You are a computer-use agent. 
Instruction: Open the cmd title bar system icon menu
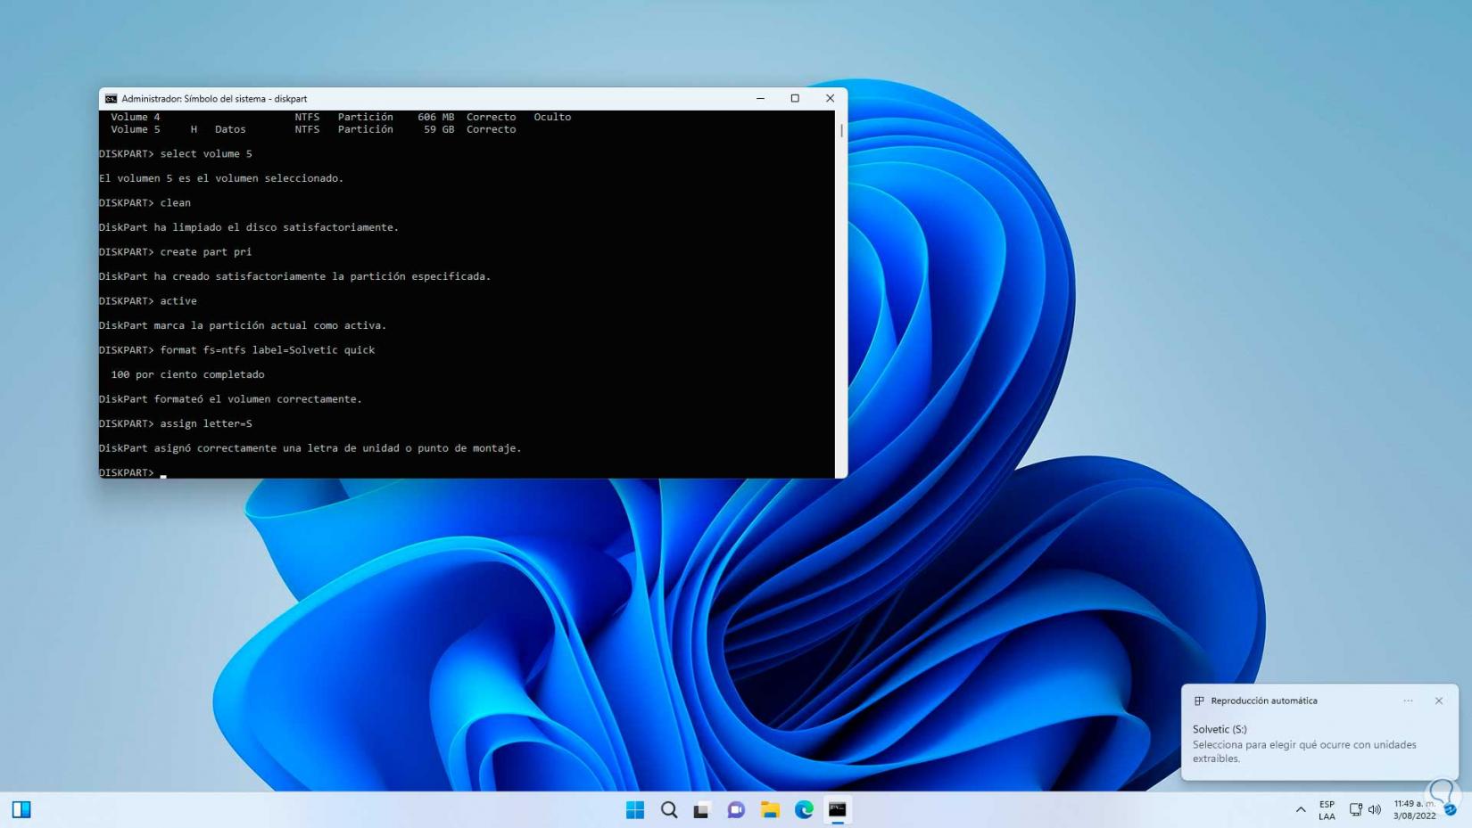pyautogui.click(x=111, y=99)
